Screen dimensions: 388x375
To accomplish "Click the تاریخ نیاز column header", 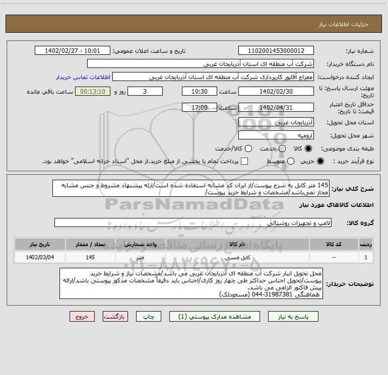I will click(40, 244).
